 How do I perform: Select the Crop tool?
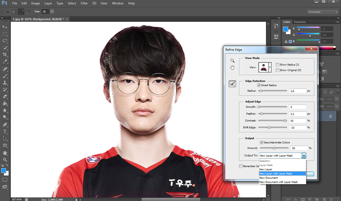(x=5, y=54)
